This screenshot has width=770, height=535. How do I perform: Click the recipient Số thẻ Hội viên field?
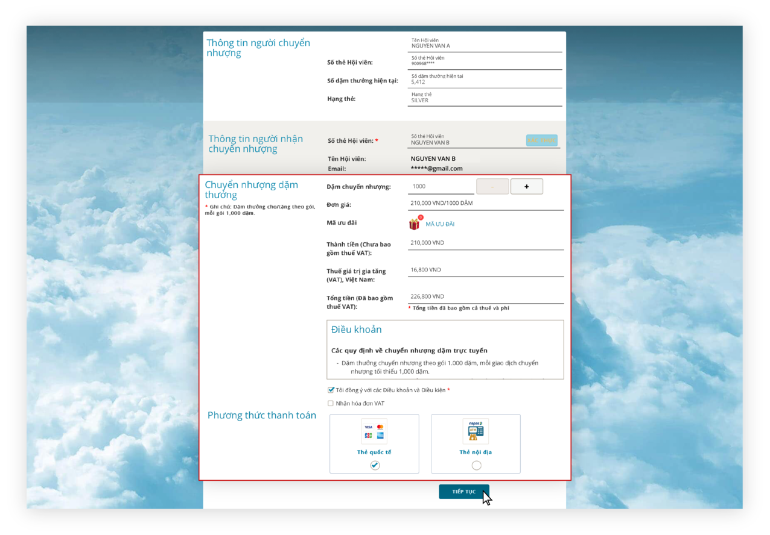click(465, 140)
